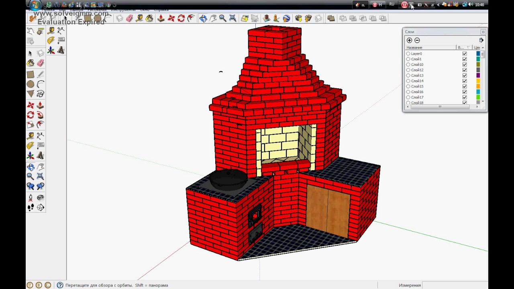Click the Цвет color column header
Viewport: 514px width, 289px height.
click(477, 47)
